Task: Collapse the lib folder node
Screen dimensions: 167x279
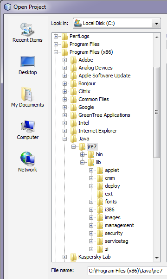Action: tap(82, 163)
